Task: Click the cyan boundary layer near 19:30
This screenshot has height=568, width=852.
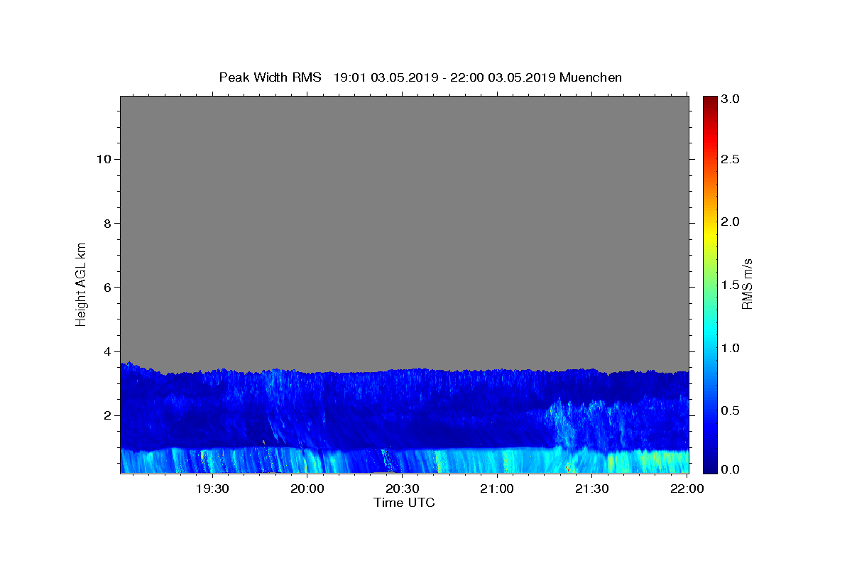Action: tap(213, 460)
